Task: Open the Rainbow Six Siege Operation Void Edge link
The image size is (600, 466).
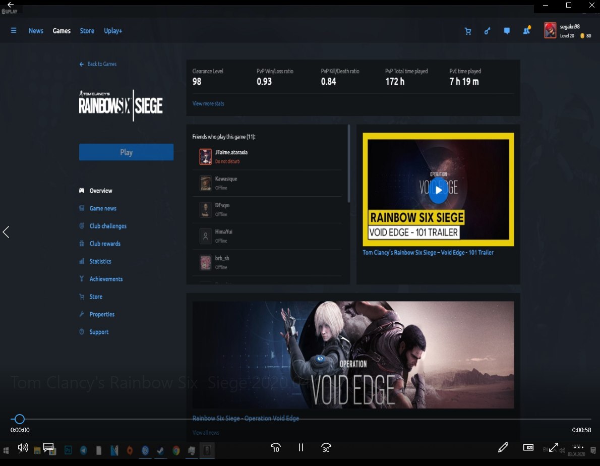Action: (246, 418)
